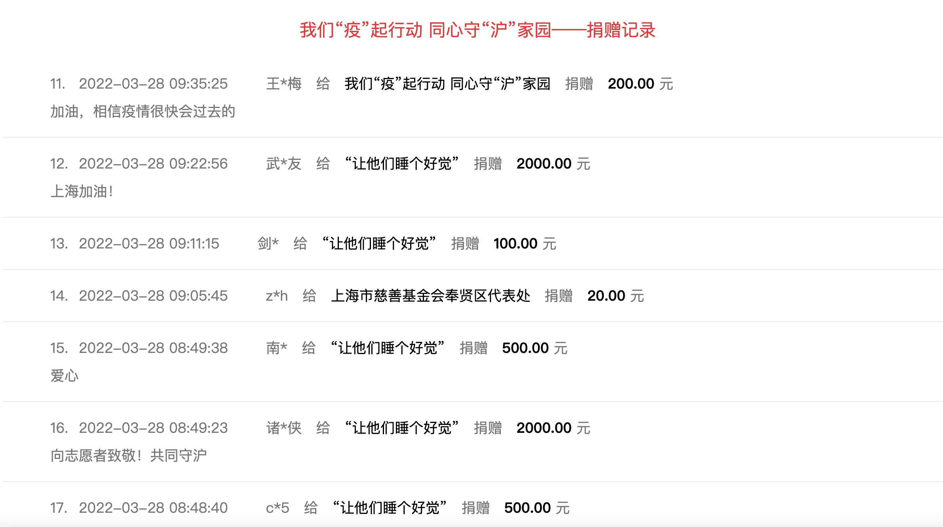
Task: Click donor name 王*梅
Action: pos(284,84)
